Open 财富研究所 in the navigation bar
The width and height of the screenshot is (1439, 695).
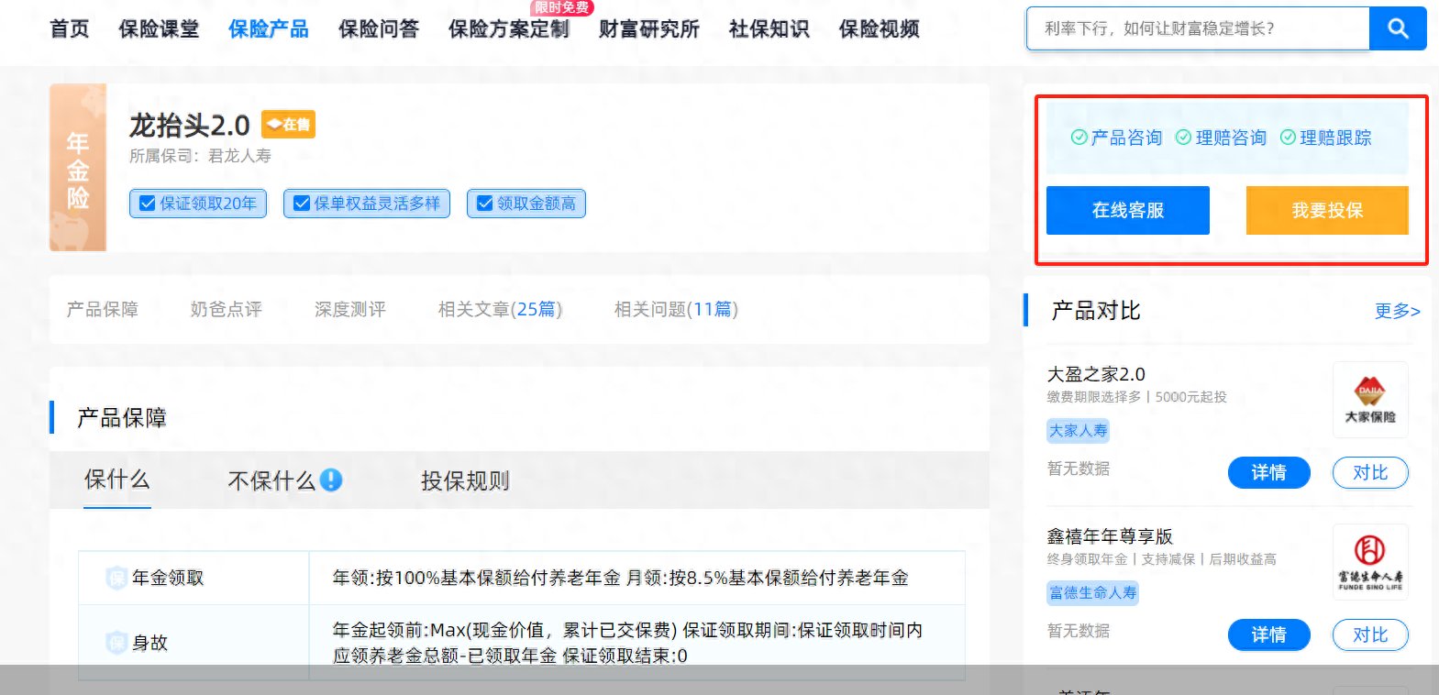coord(649,29)
